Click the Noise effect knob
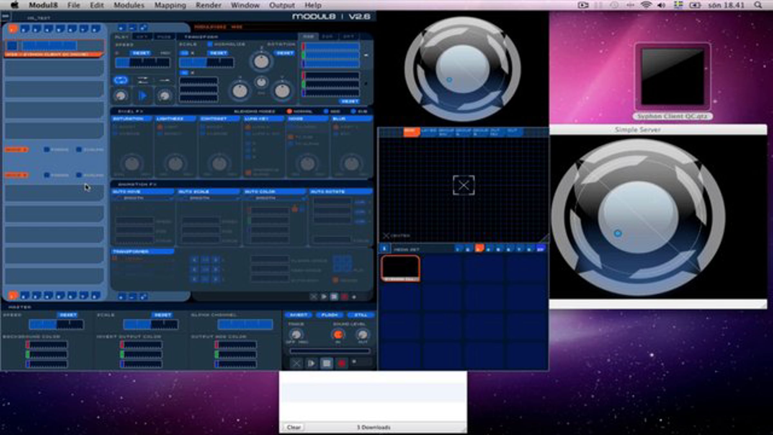This screenshot has width=773, height=435. [x=307, y=164]
